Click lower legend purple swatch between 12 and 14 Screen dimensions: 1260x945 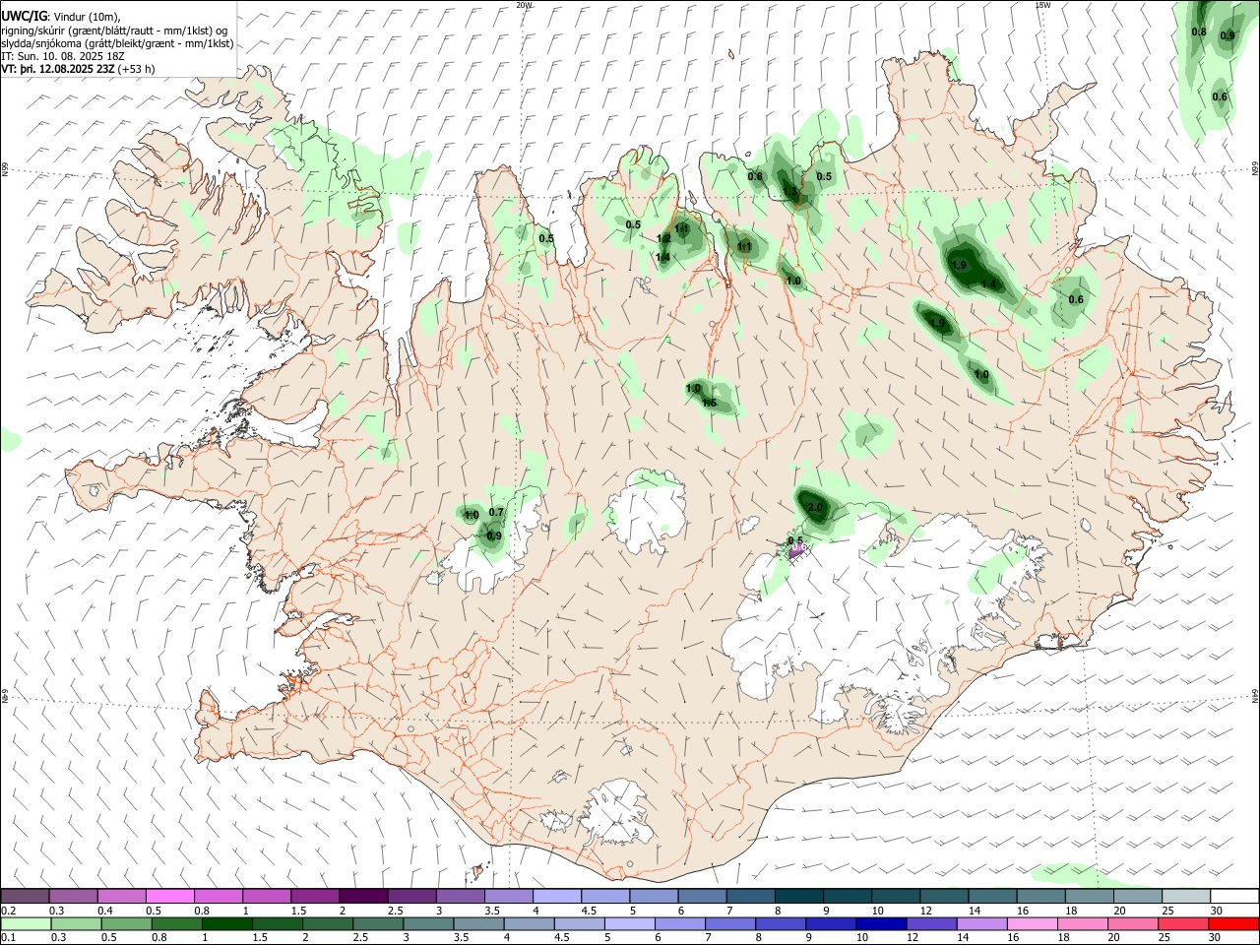point(931,923)
